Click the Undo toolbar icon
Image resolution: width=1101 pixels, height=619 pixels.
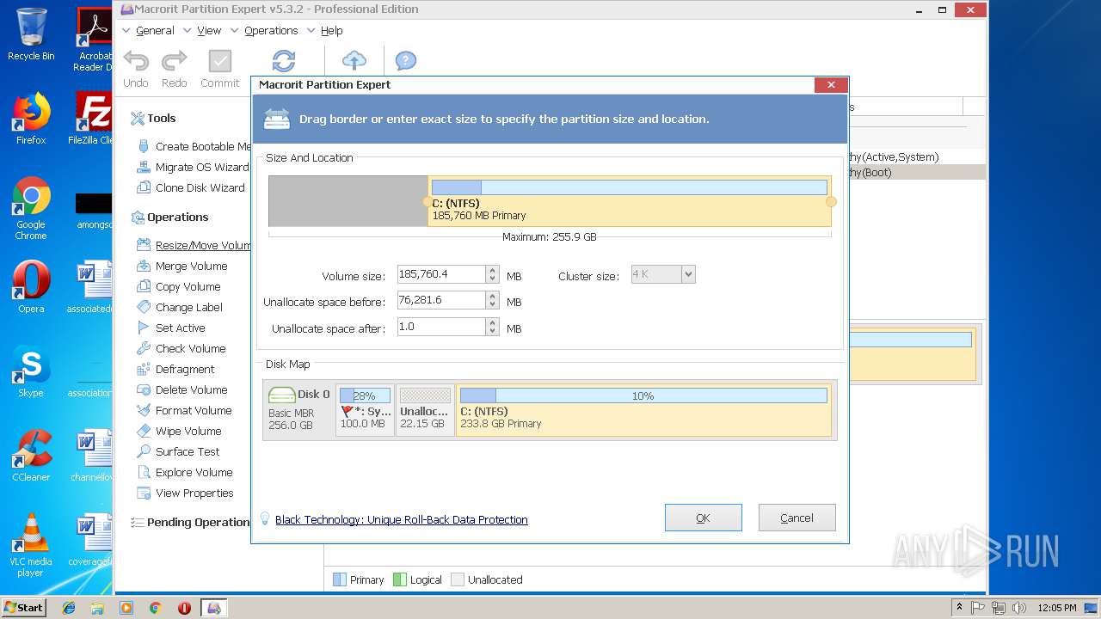coord(136,62)
